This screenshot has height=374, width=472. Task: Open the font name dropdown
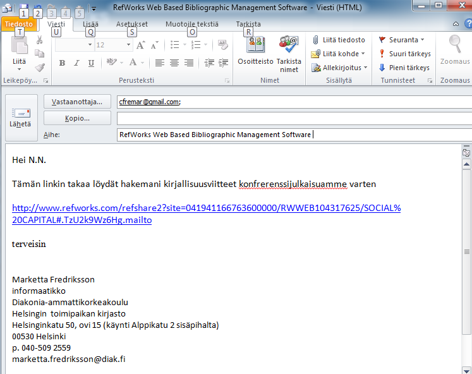pyautogui.click(x=90, y=45)
